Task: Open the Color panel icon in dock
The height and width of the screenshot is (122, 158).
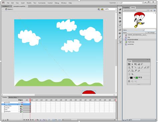Action: pyautogui.click(x=120, y=9)
